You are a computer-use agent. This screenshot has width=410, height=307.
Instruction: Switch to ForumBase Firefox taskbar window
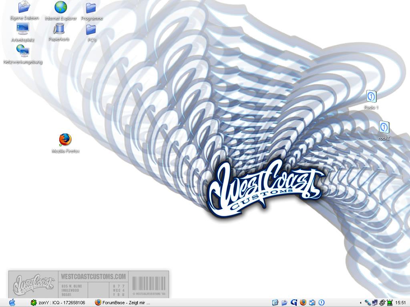[123, 303]
